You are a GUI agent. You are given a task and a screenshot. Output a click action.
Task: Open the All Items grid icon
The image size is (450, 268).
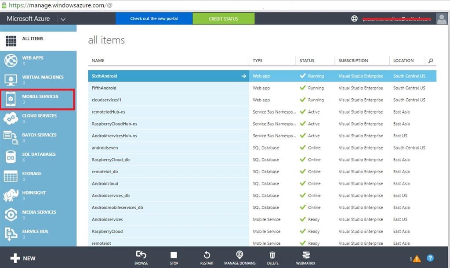click(11, 41)
